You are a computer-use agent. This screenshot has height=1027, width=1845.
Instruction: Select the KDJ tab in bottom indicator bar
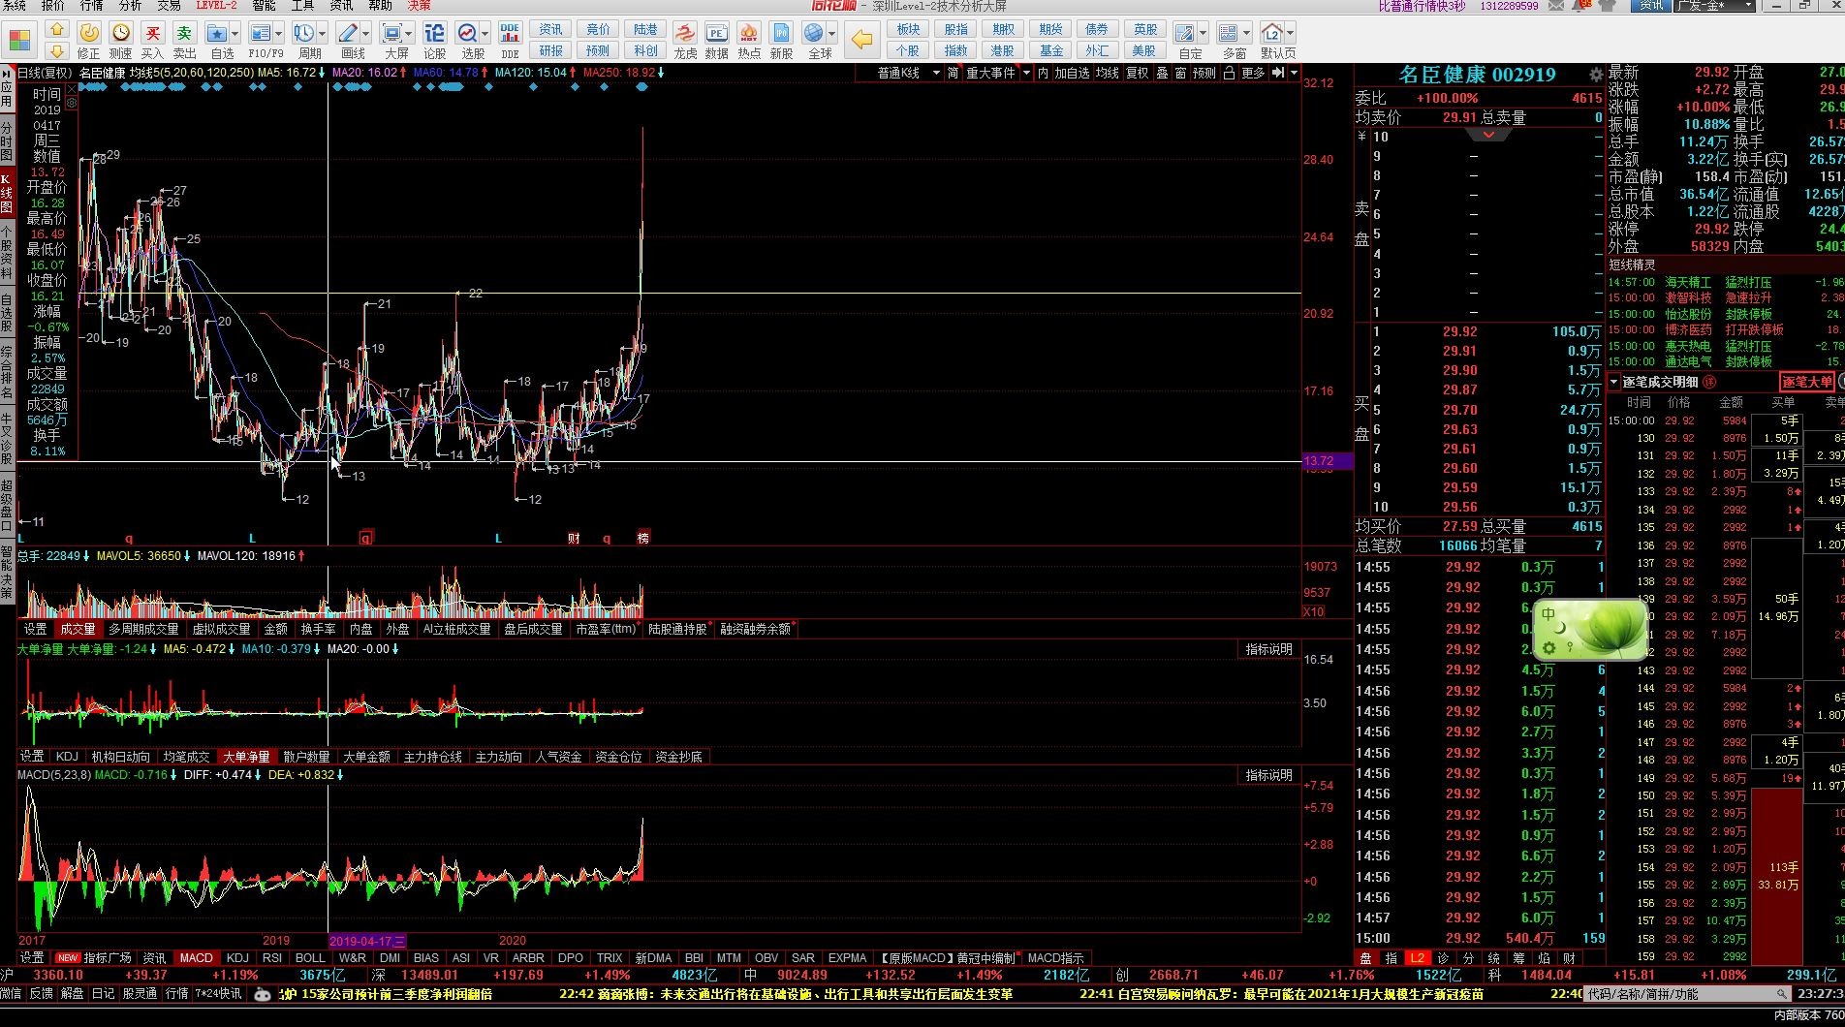(236, 957)
